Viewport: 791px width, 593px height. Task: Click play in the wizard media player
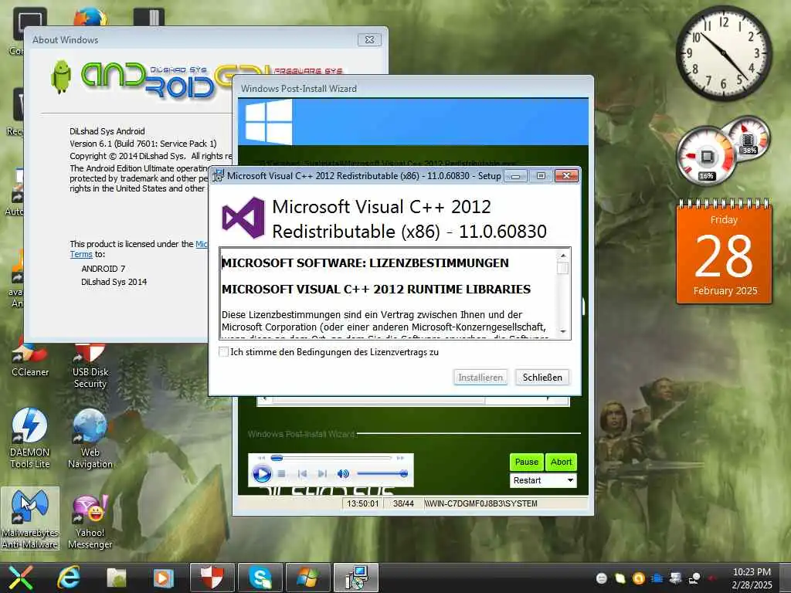(x=262, y=474)
